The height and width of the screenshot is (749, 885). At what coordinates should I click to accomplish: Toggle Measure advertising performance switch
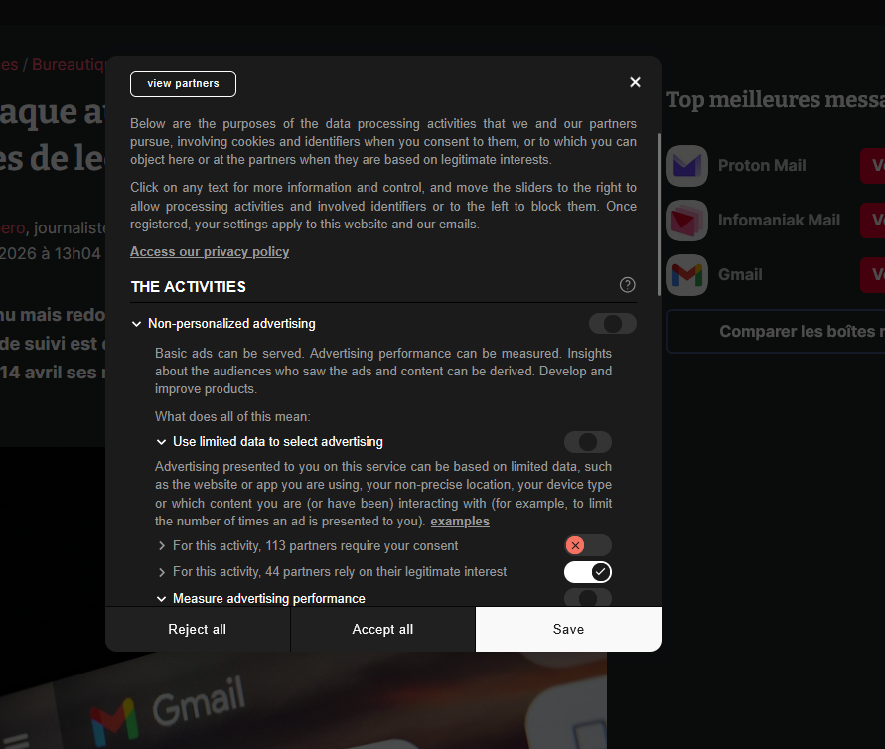(587, 597)
